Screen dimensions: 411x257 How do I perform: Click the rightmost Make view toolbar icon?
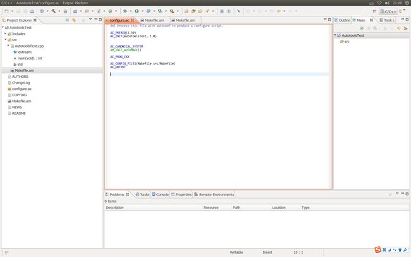point(406,28)
